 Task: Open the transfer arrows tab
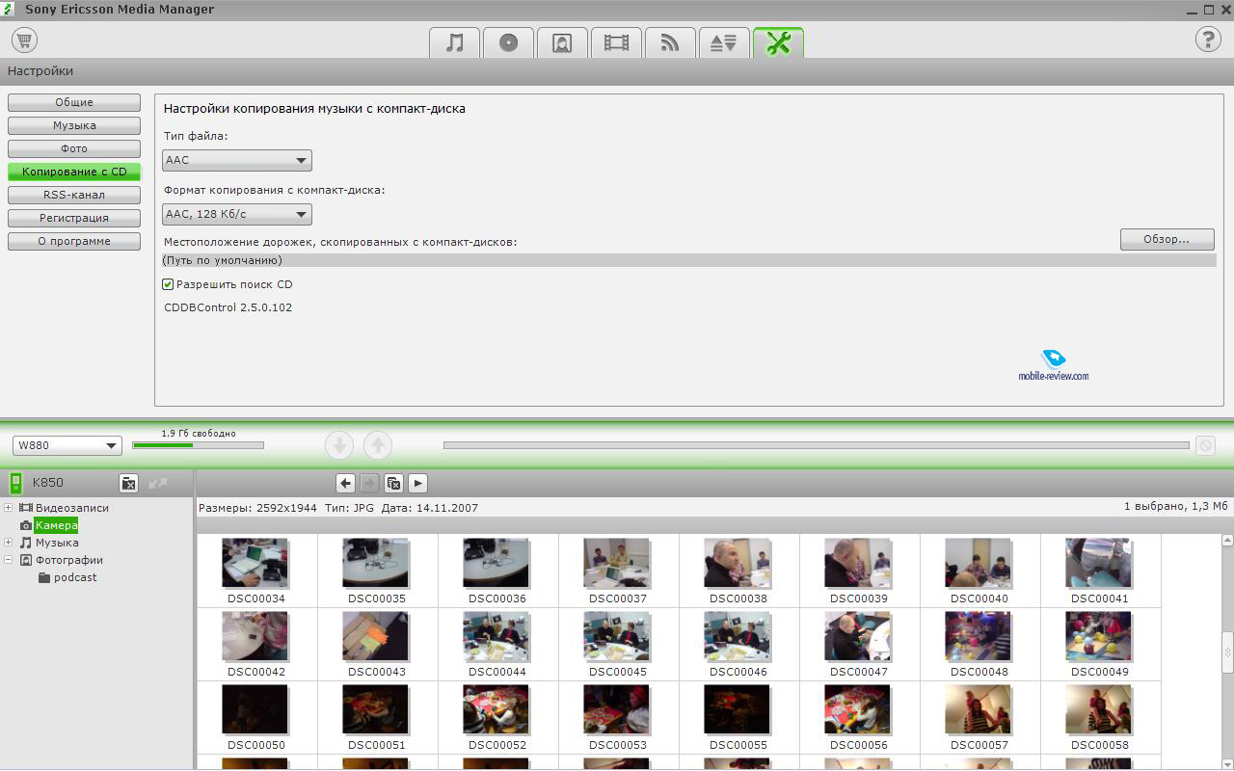pyautogui.click(x=724, y=42)
